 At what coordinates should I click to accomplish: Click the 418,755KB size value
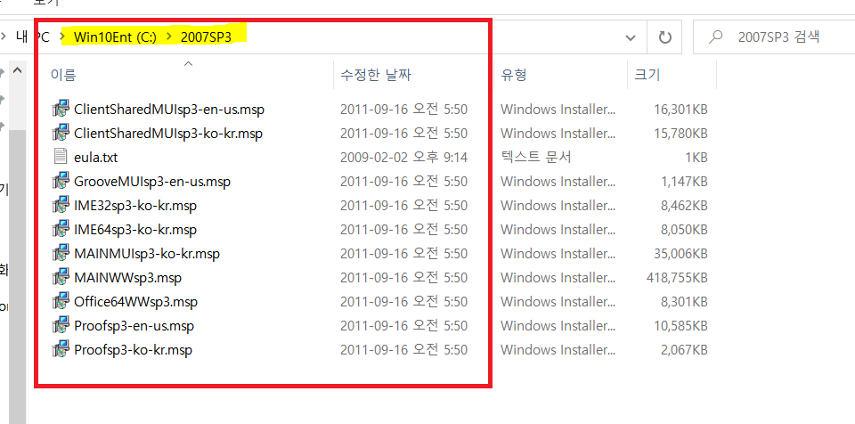coord(677,277)
